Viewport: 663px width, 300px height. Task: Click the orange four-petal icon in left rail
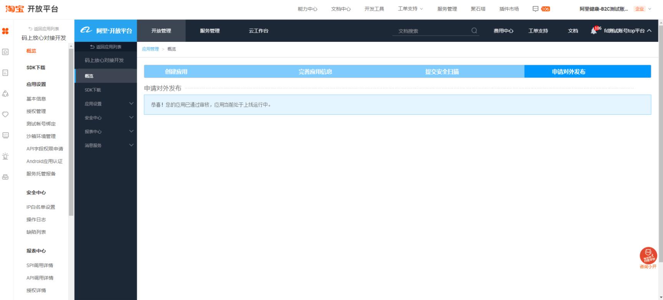coord(5,31)
